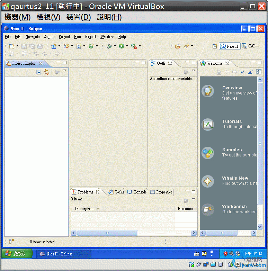Collapse All in Project Explorer
Screen dimensions: 268x271
pos(39,72)
